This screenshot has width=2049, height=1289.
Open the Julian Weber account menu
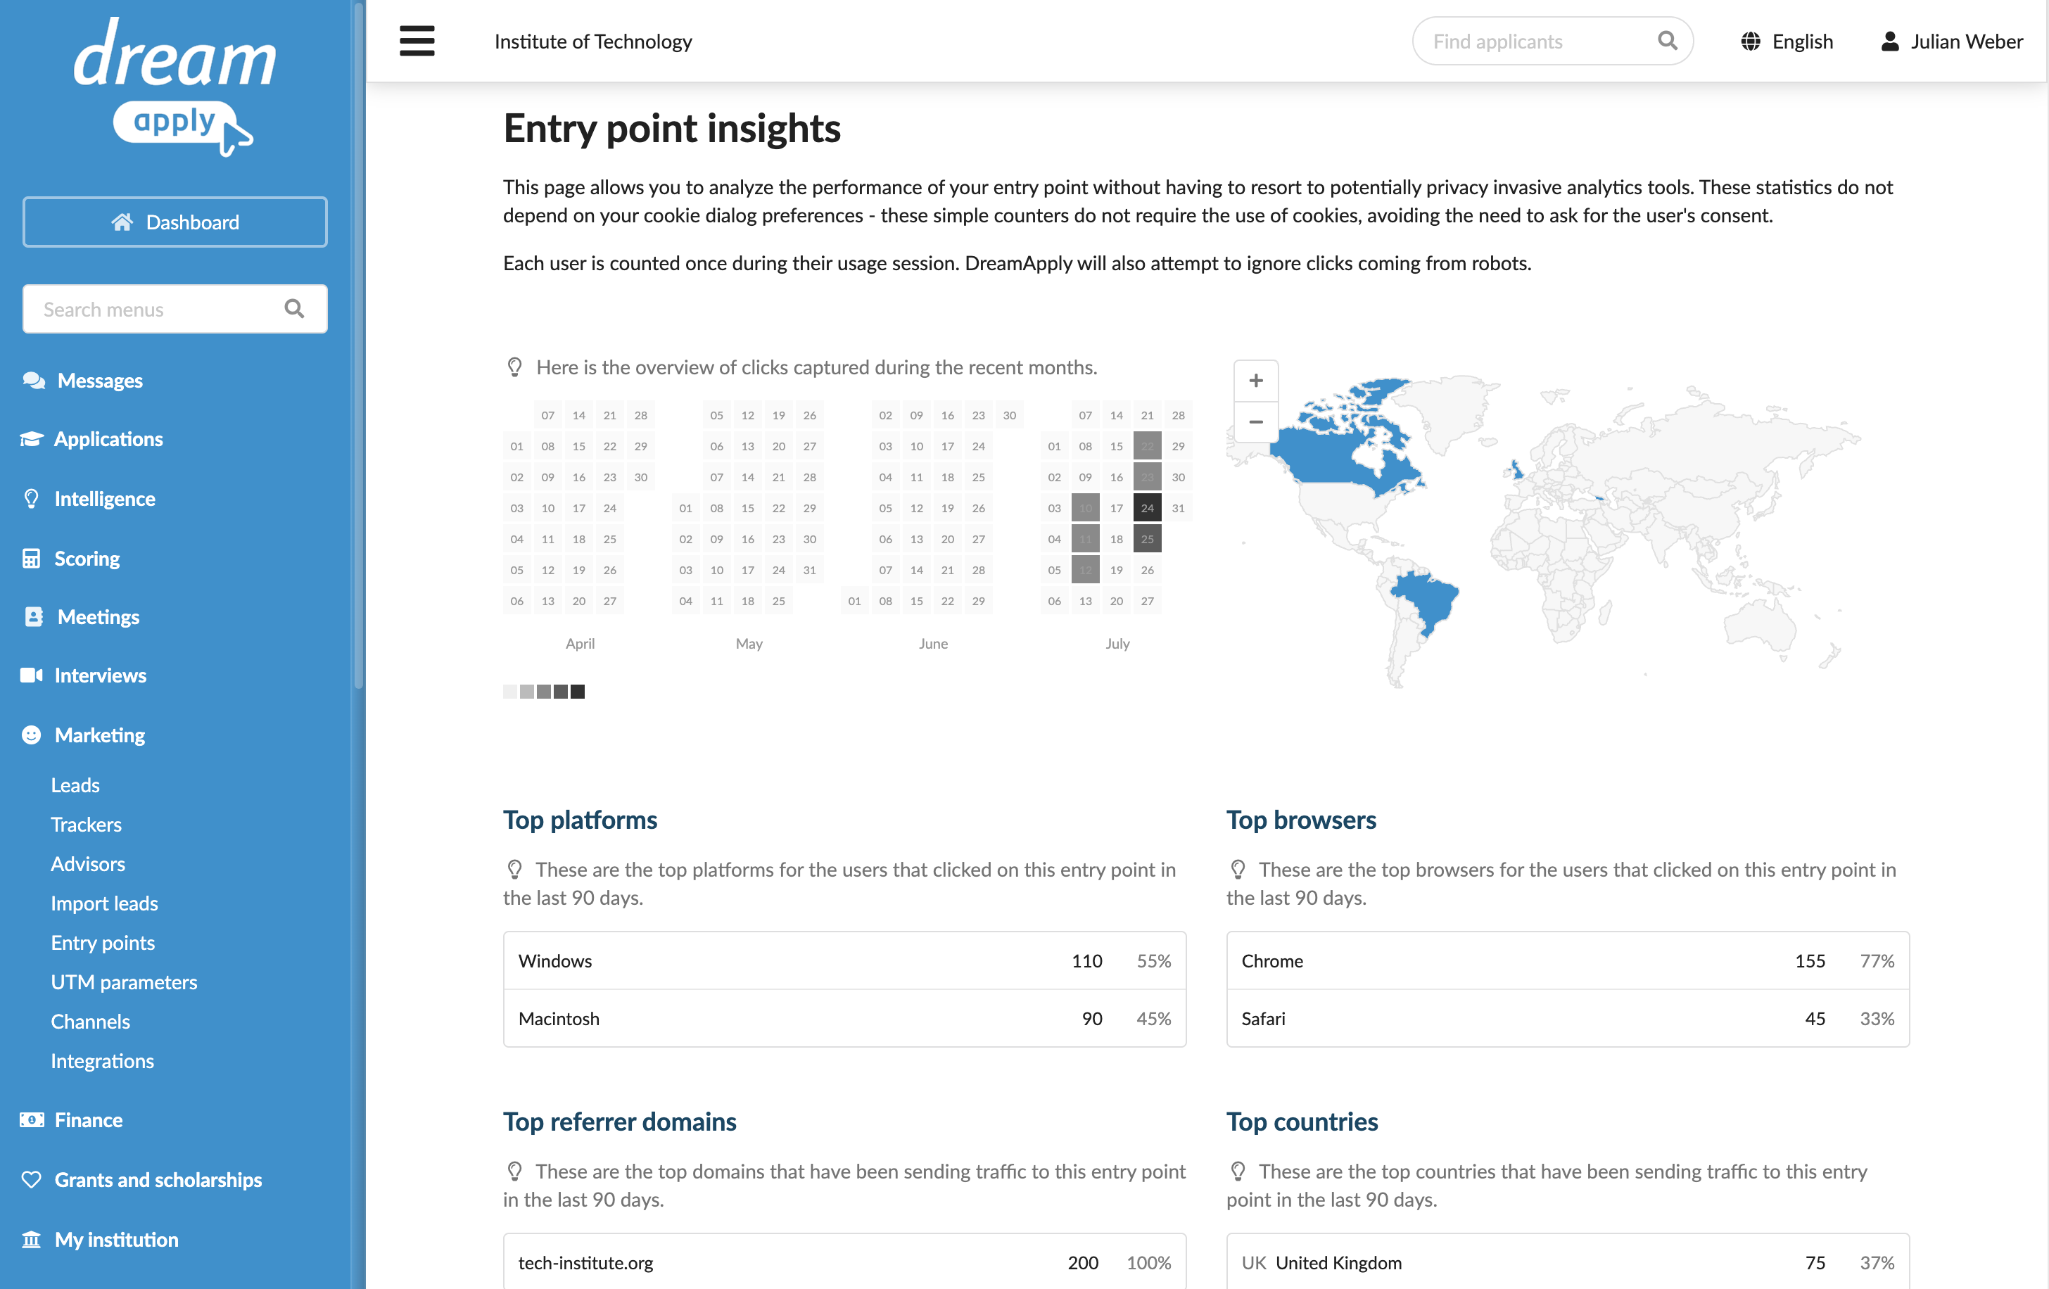(1951, 41)
